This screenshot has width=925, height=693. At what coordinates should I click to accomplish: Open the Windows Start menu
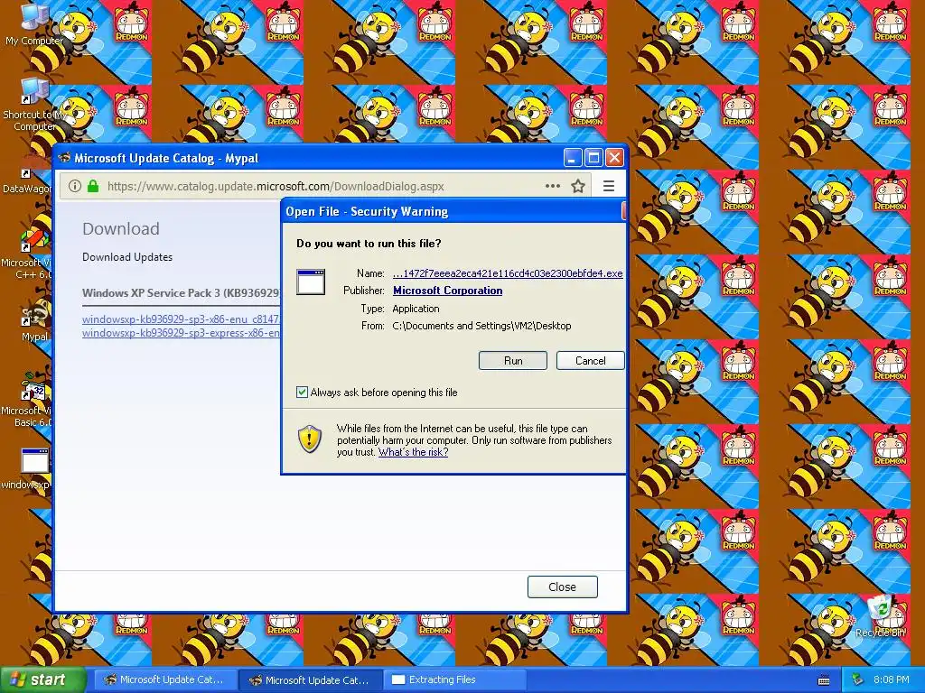tap(43, 679)
